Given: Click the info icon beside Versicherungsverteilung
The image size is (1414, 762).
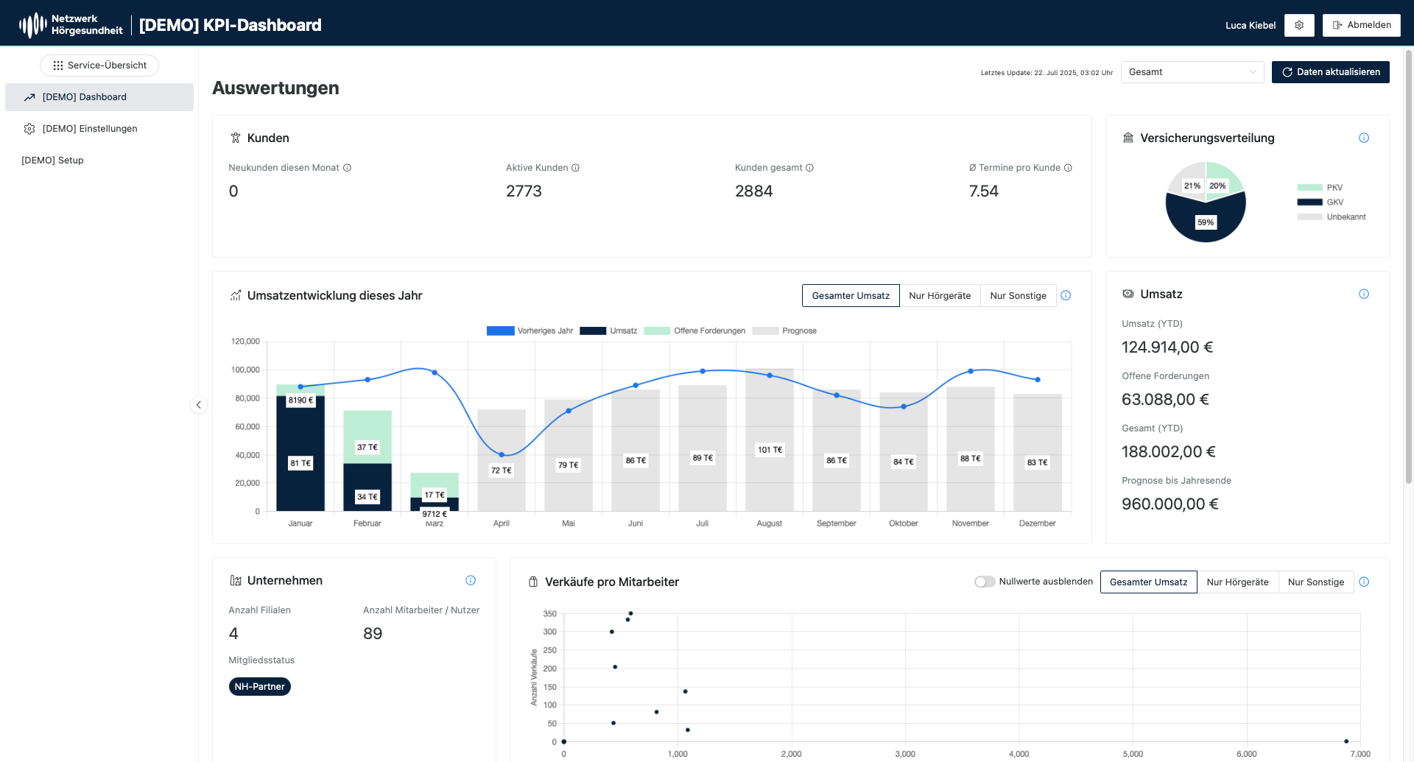Looking at the screenshot, I should point(1364,138).
